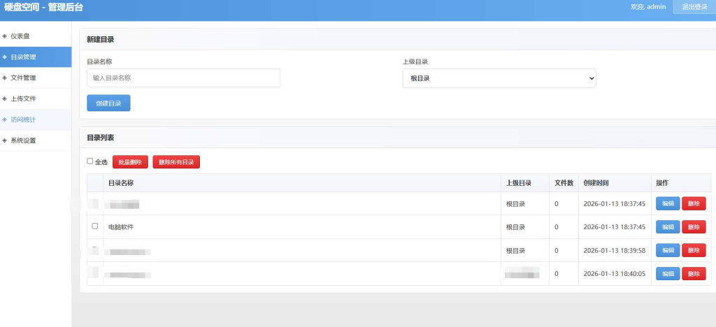Click 编辑 for the 18:40:05 row
Screen dimensions: 716x327
click(x=668, y=274)
